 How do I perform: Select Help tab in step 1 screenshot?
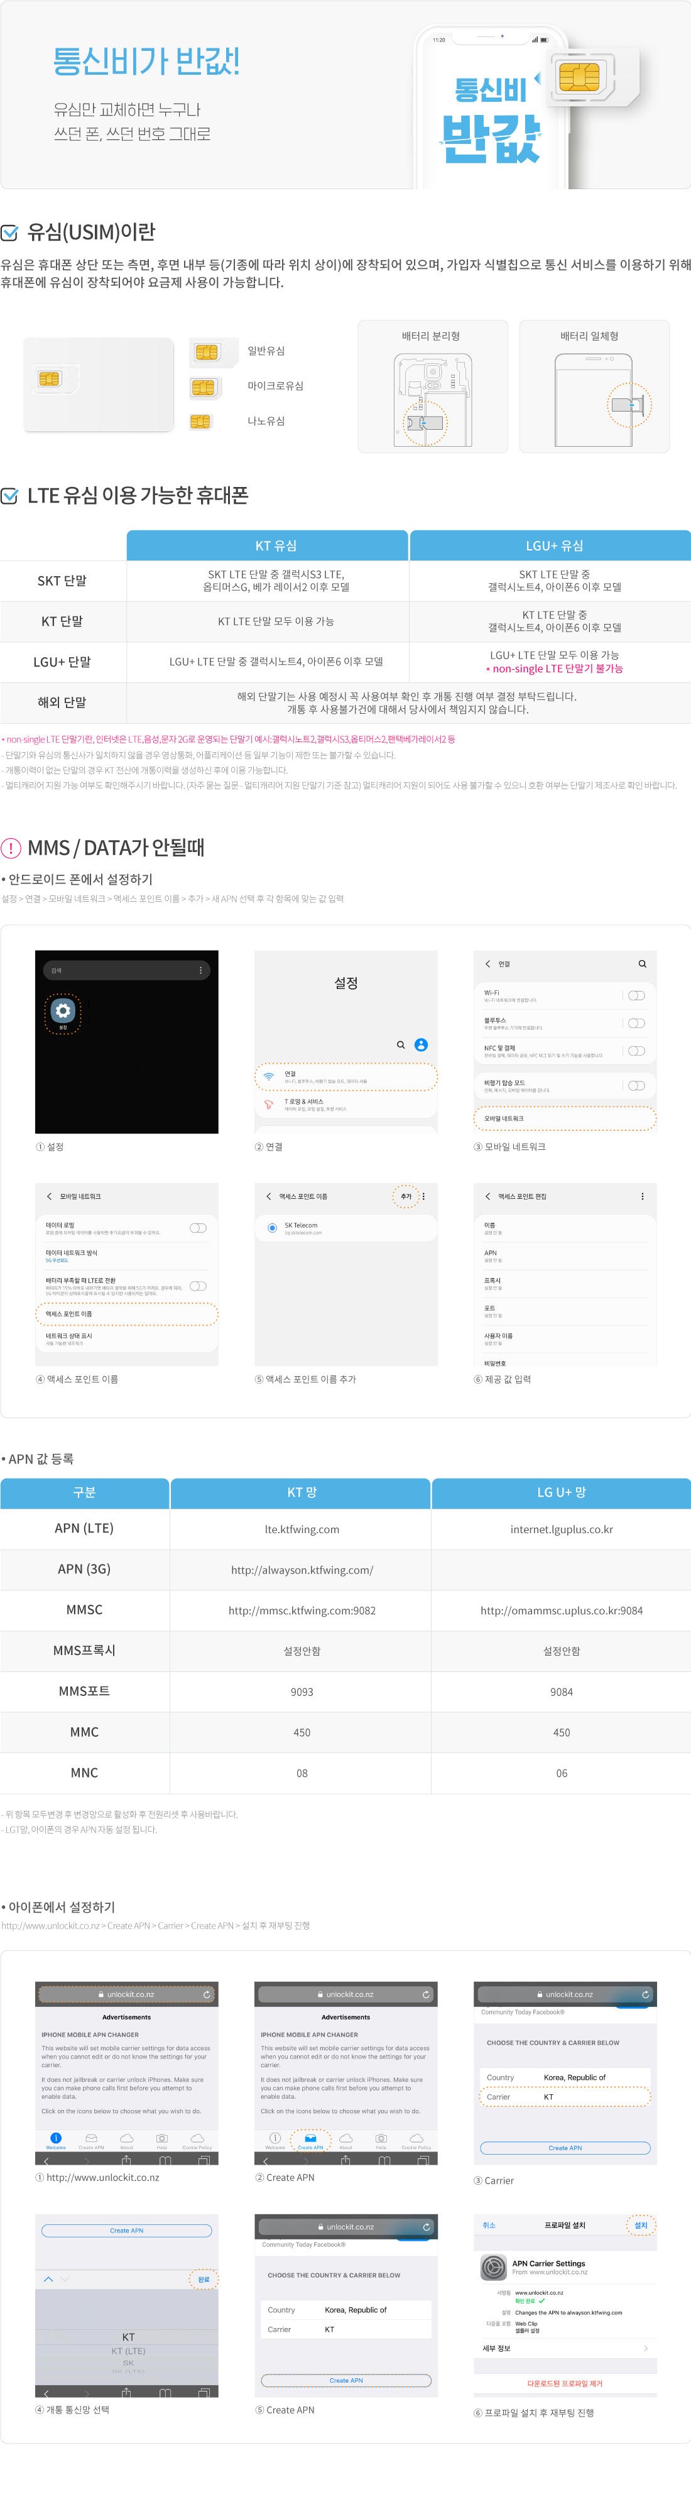point(161,2142)
